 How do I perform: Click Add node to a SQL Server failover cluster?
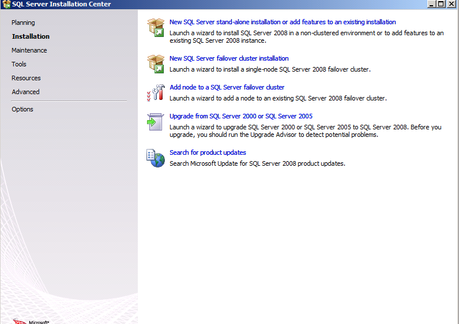point(227,87)
